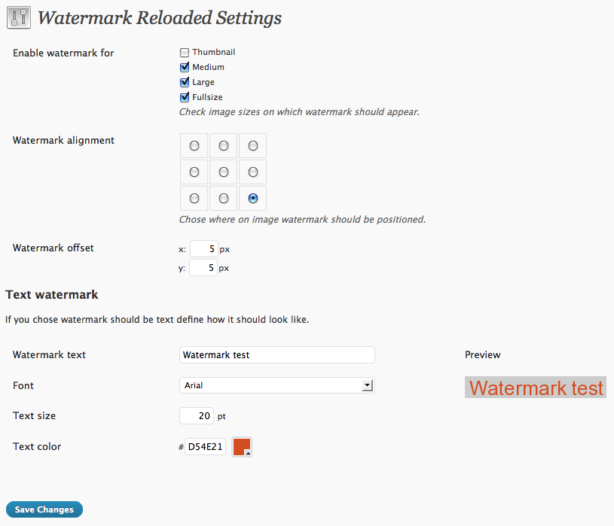Click the Font dropdown arrow
The image size is (614, 526).
368,385
